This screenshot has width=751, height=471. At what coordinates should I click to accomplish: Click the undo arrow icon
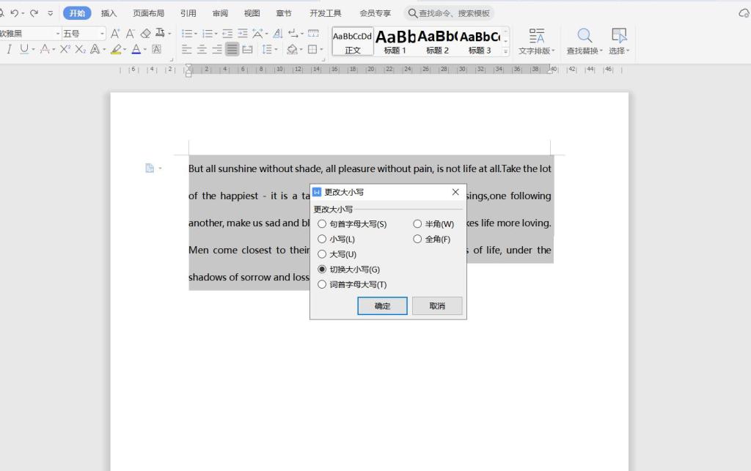click(14, 13)
